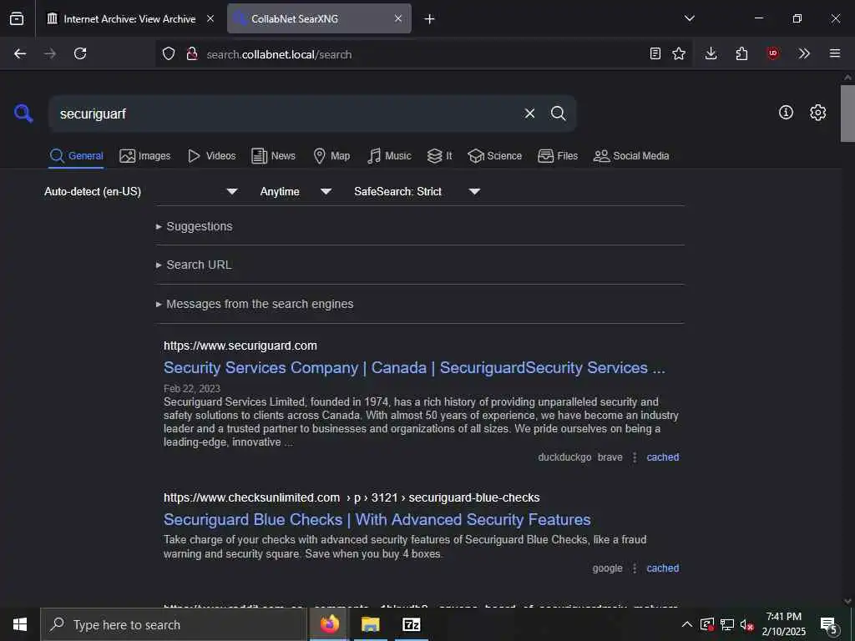The width and height of the screenshot is (855, 641).
Task: Open the About info icon
Action: [x=786, y=113]
